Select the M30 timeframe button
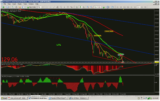The image size is (160, 101). [x=128, y=7]
